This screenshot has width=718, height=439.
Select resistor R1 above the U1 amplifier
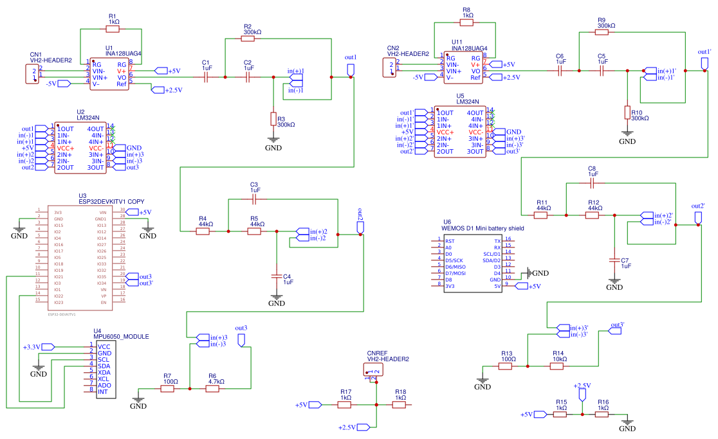click(112, 30)
